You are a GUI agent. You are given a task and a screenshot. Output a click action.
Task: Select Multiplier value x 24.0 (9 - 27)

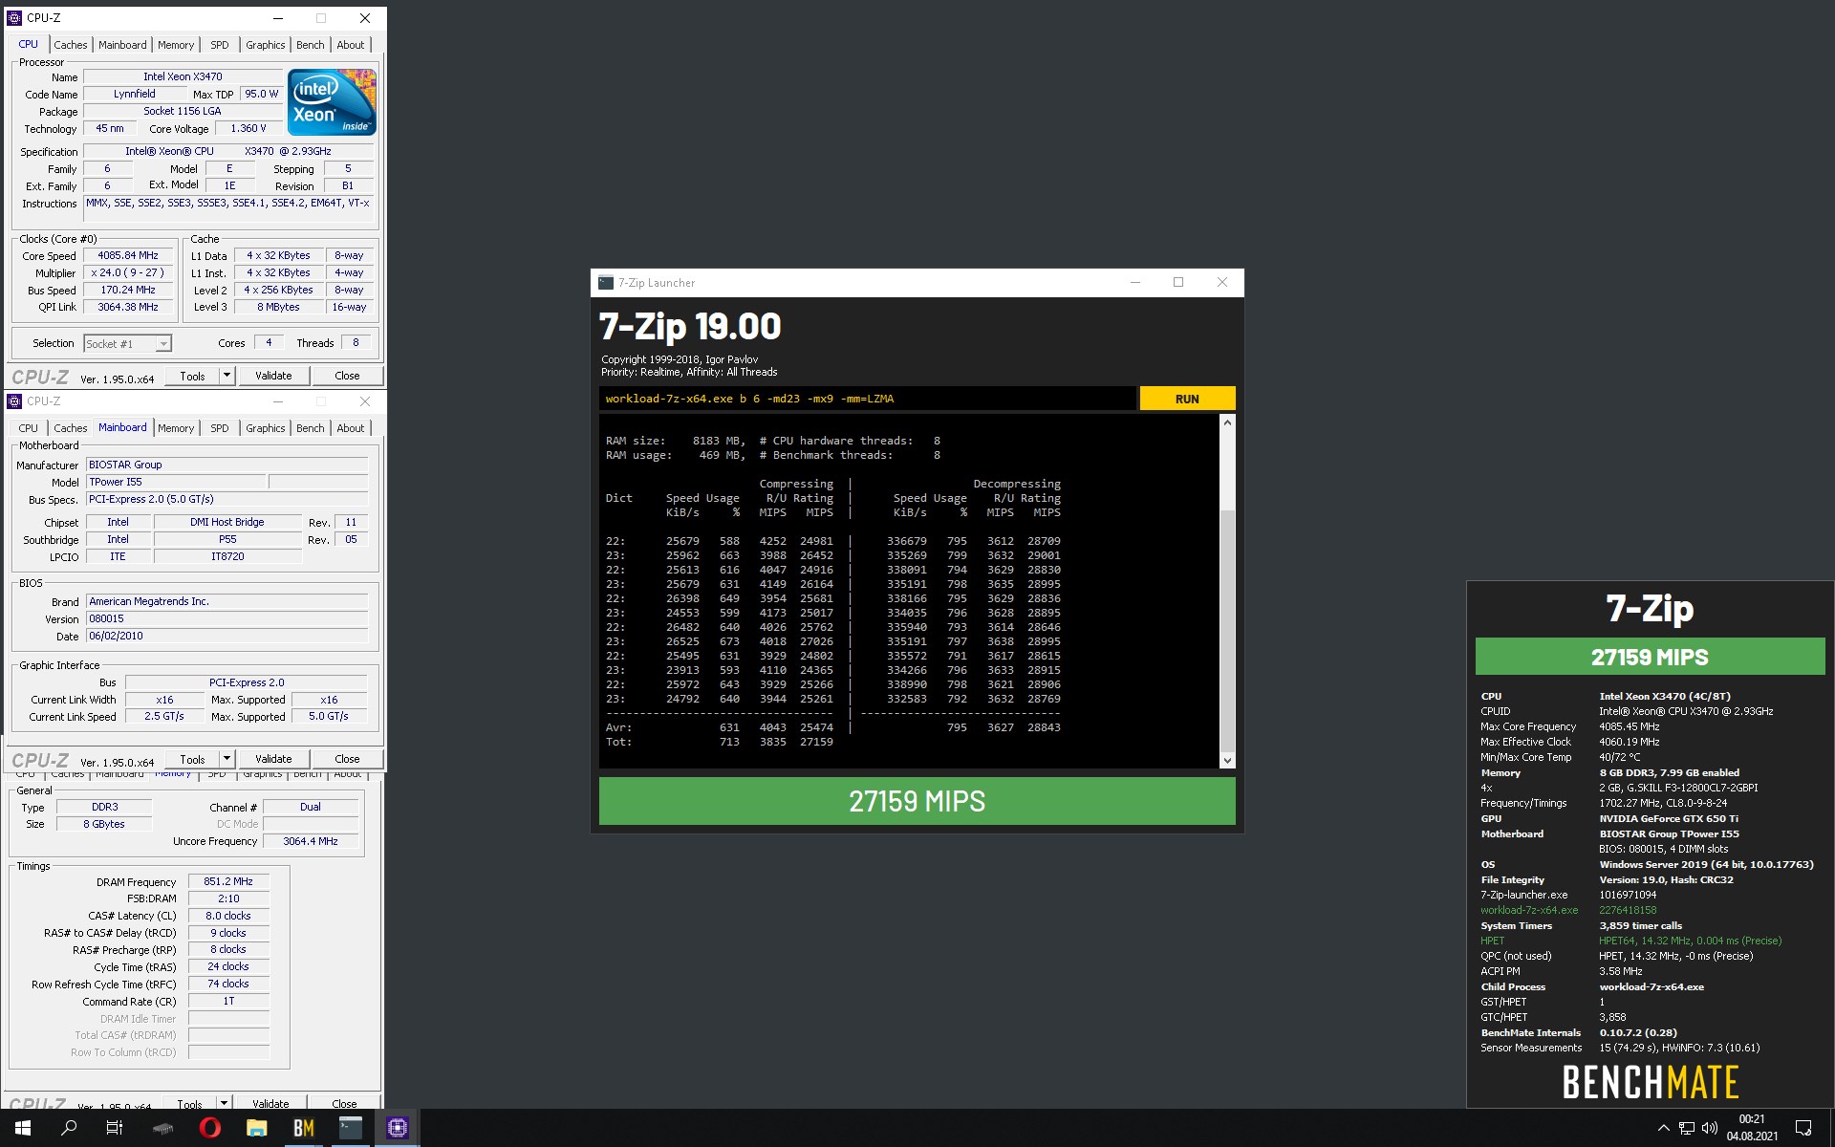pos(128,272)
